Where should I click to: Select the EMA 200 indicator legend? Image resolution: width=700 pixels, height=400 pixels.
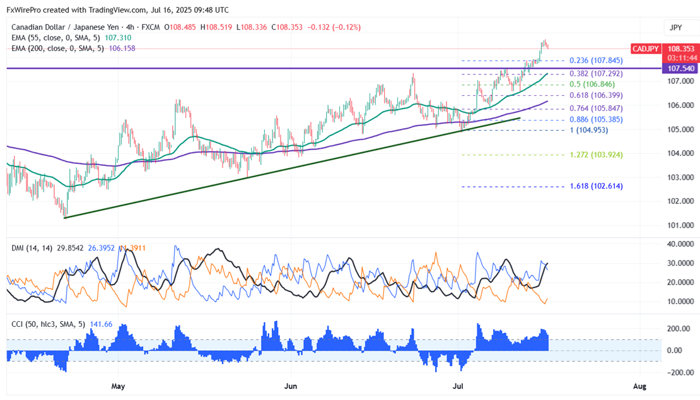click(x=73, y=48)
